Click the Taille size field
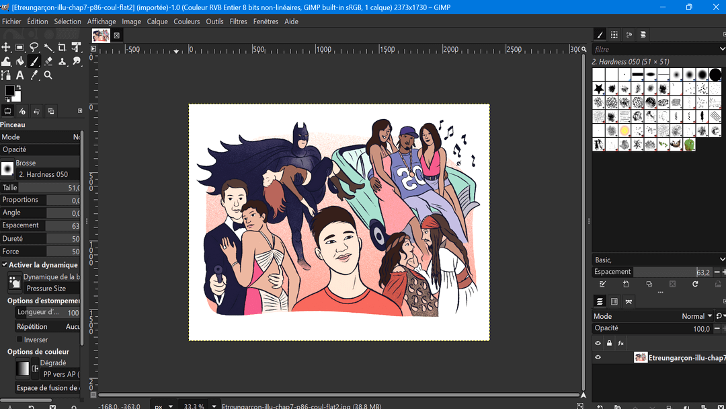 pyautogui.click(x=40, y=188)
